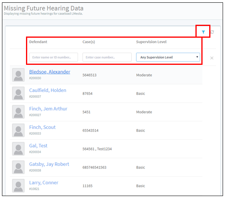The image size is (225, 198).
Task: Open the Finch, Jem Arthur link
Action: click(48, 109)
